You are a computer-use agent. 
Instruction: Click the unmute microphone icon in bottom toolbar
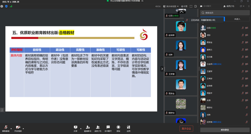(5, 127)
